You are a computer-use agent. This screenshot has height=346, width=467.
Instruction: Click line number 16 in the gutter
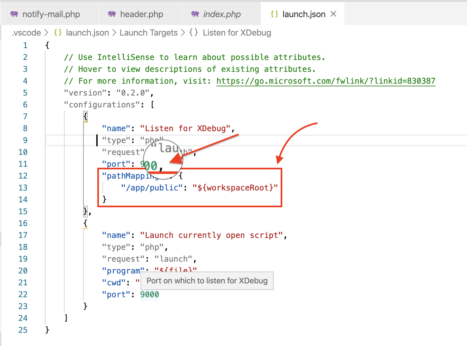click(23, 223)
